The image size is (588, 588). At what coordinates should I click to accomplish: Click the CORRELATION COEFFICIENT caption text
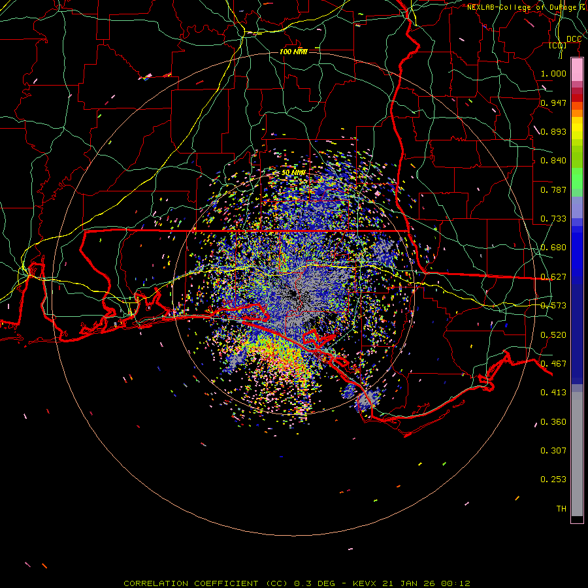coord(191,583)
